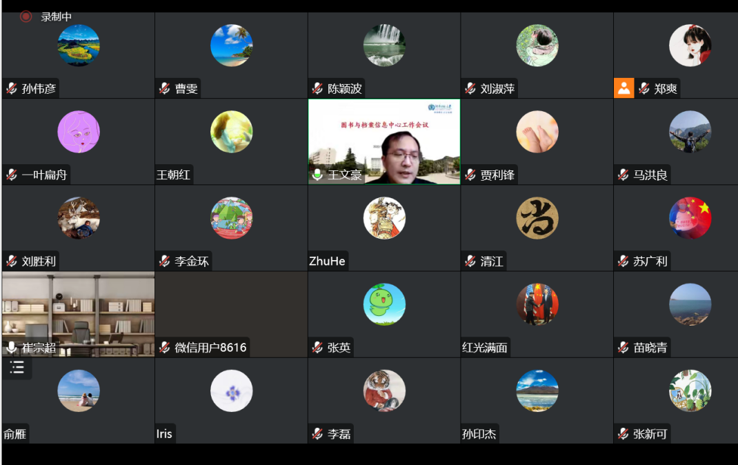738x465 pixels.
Task: Click the 录制中 recording status text
Action: tap(56, 17)
